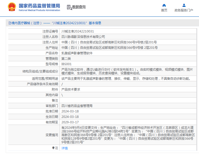Click the 产品名称 row label

point(52,53)
